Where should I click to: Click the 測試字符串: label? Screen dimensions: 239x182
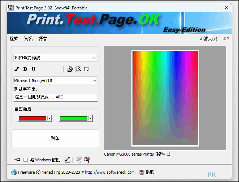click(26, 89)
